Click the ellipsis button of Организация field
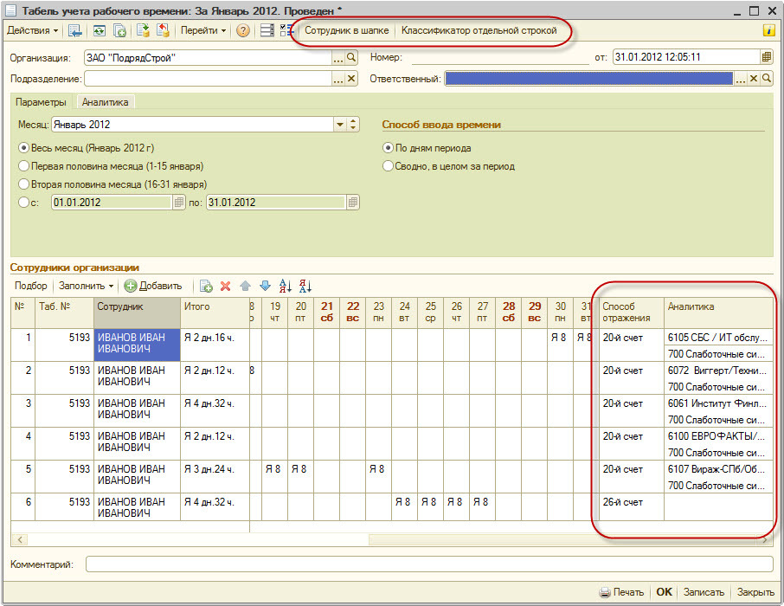This screenshot has width=784, height=606. click(338, 58)
